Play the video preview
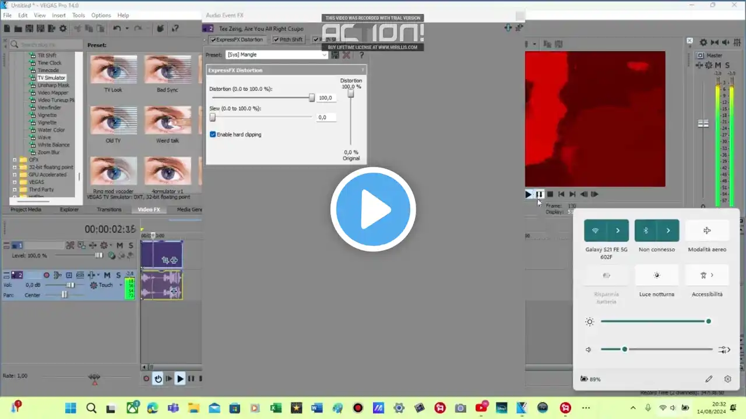Screen dimensions: 746x419 point(529,194)
